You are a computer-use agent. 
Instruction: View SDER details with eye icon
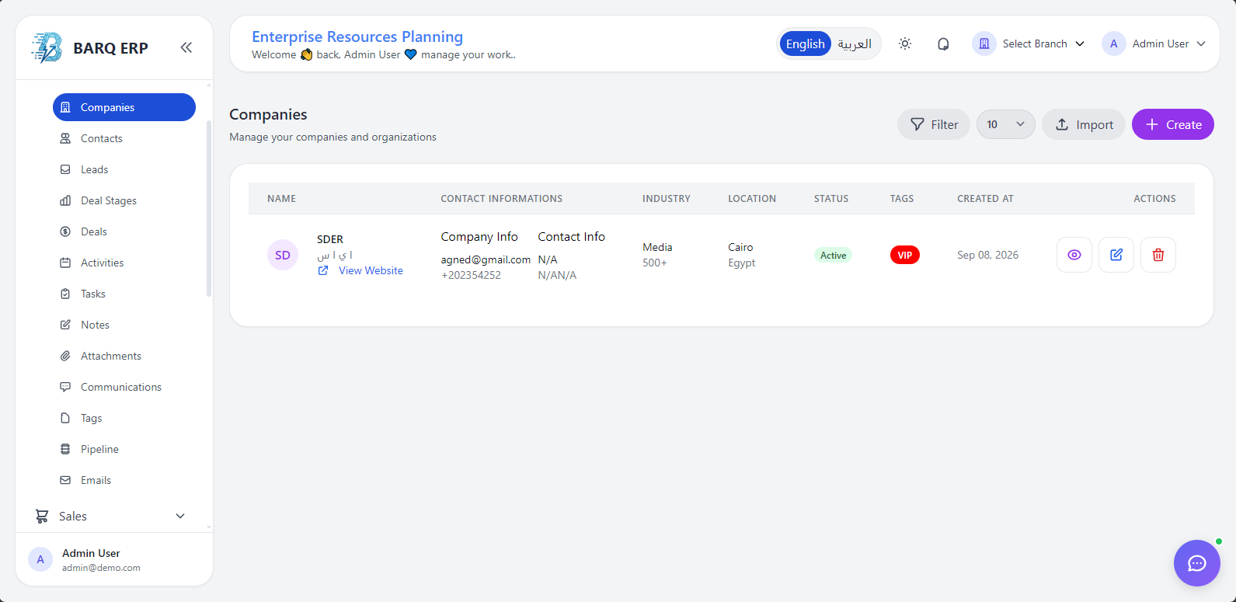(1074, 255)
